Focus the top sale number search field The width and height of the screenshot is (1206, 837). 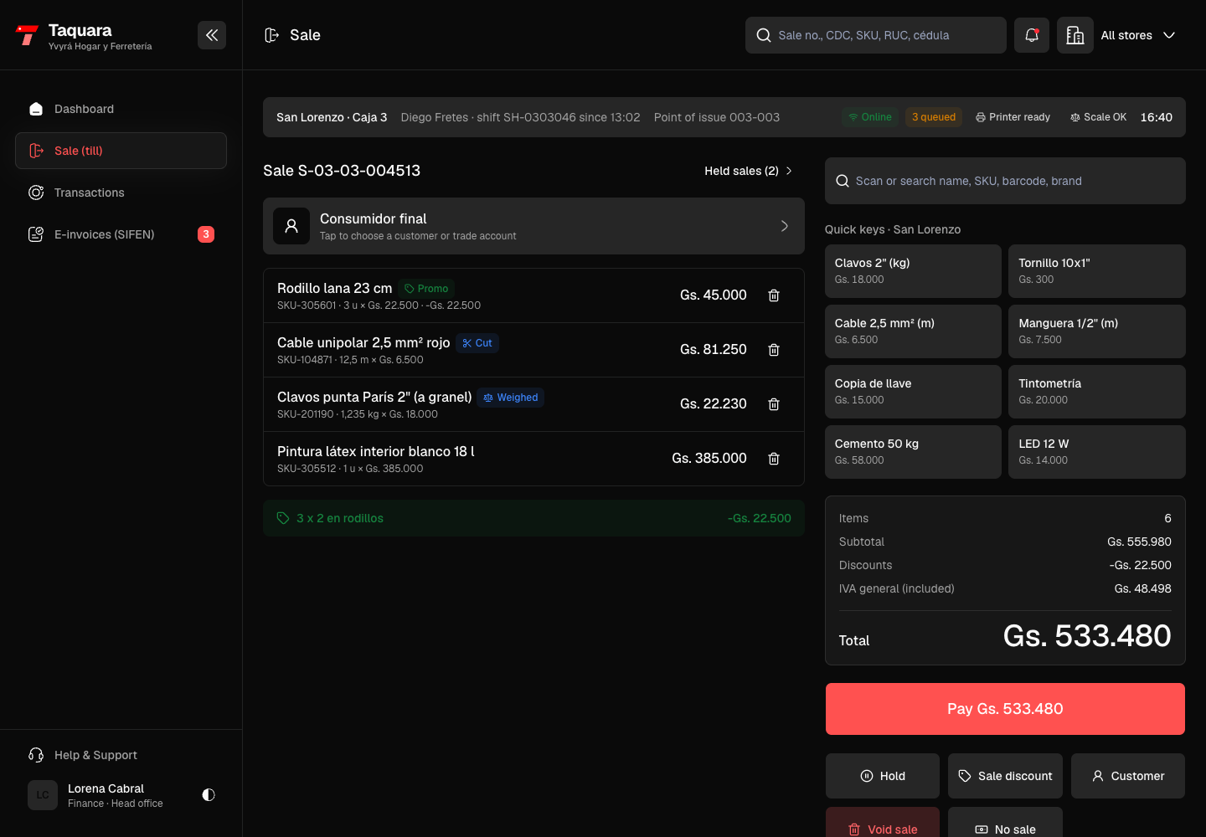[x=876, y=35]
